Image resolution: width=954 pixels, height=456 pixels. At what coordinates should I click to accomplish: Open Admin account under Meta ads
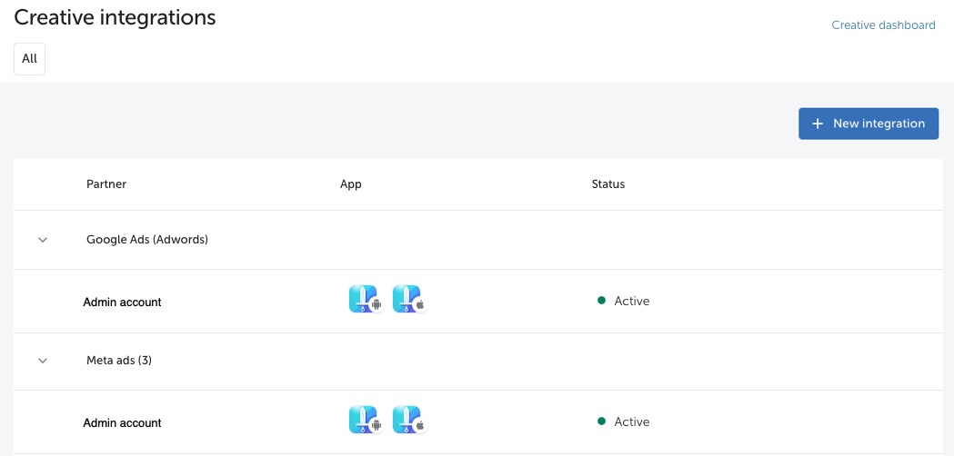click(122, 422)
